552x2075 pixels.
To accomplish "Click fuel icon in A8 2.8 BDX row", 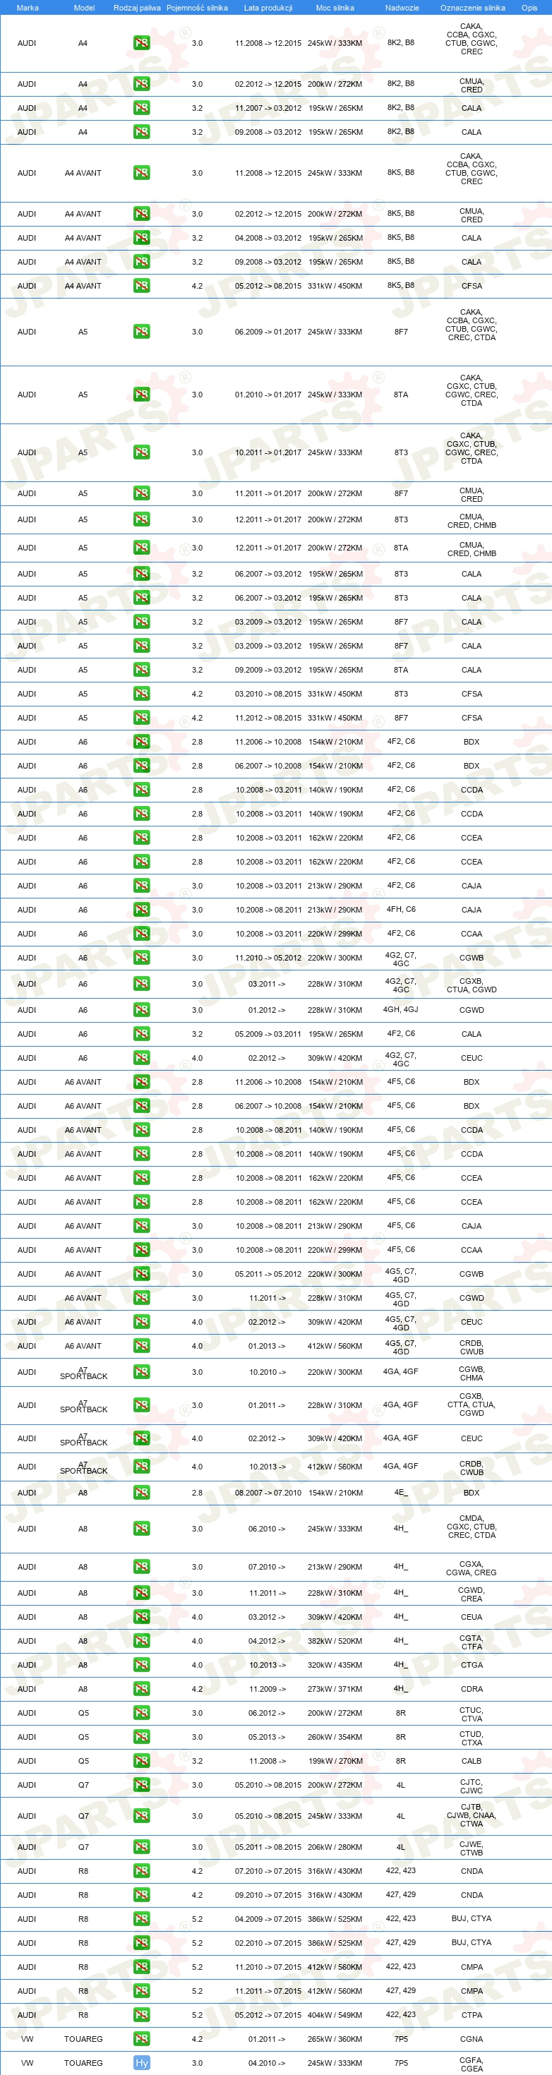I will (142, 1493).
